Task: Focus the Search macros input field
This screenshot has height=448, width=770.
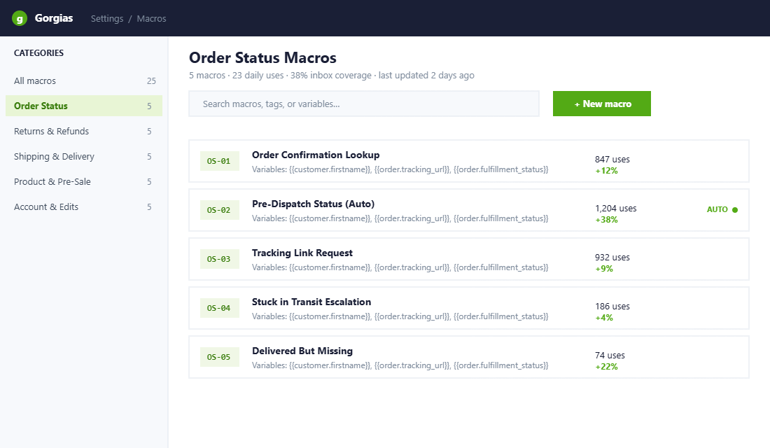Action: (364, 104)
